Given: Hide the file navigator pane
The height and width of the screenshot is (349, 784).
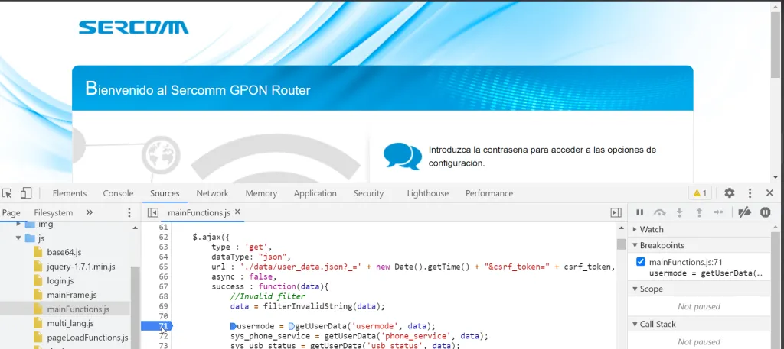Looking at the screenshot, I should pyautogui.click(x=153, y=213).
